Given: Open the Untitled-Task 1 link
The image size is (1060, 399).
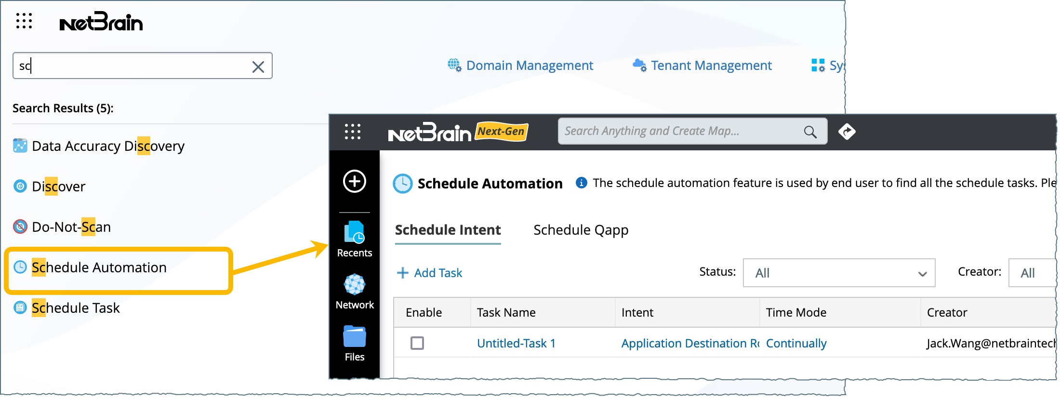Looking at the screenshot, I should pos(516,343).
